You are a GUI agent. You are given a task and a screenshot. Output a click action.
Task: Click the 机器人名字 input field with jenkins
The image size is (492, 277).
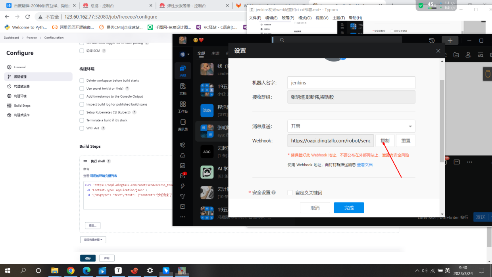coord(351,83)
